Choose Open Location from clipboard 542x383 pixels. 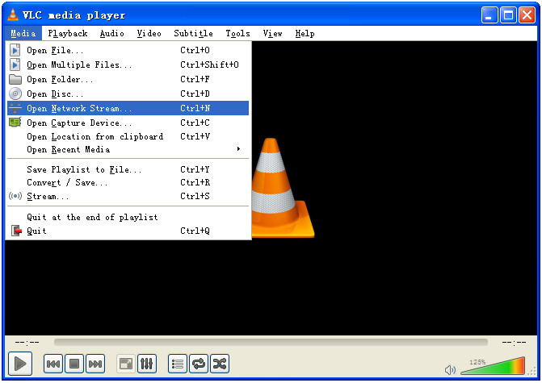click(x=128, y=136)
